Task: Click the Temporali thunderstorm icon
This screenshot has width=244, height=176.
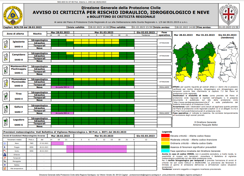Action: (5, 158)
